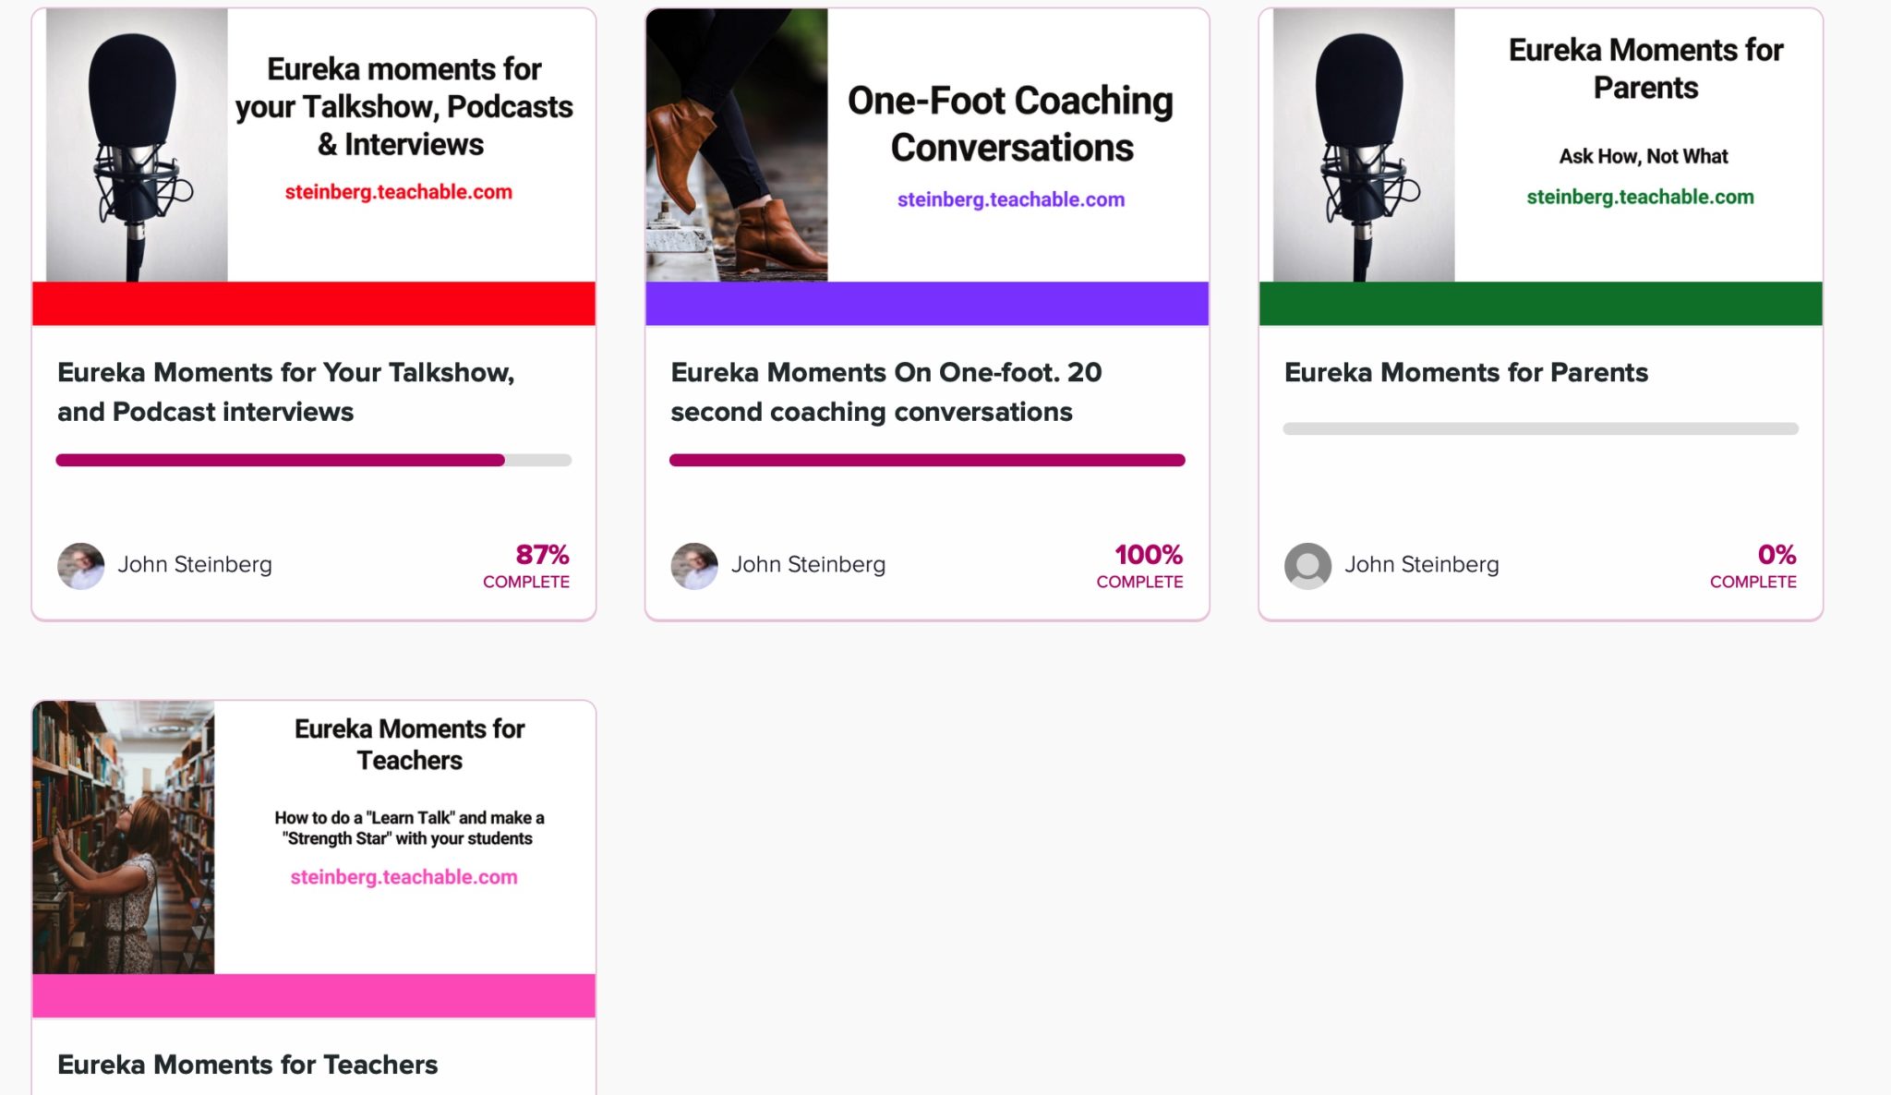1891x1095 pixels.
Task: Click the 87% COMPLETE label
Action: (526, 566)
